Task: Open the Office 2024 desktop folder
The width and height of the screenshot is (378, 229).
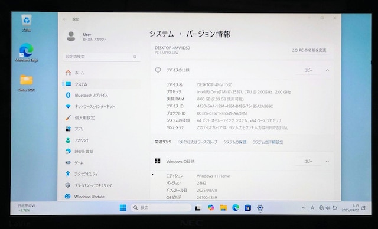Action: pos(27,83)
